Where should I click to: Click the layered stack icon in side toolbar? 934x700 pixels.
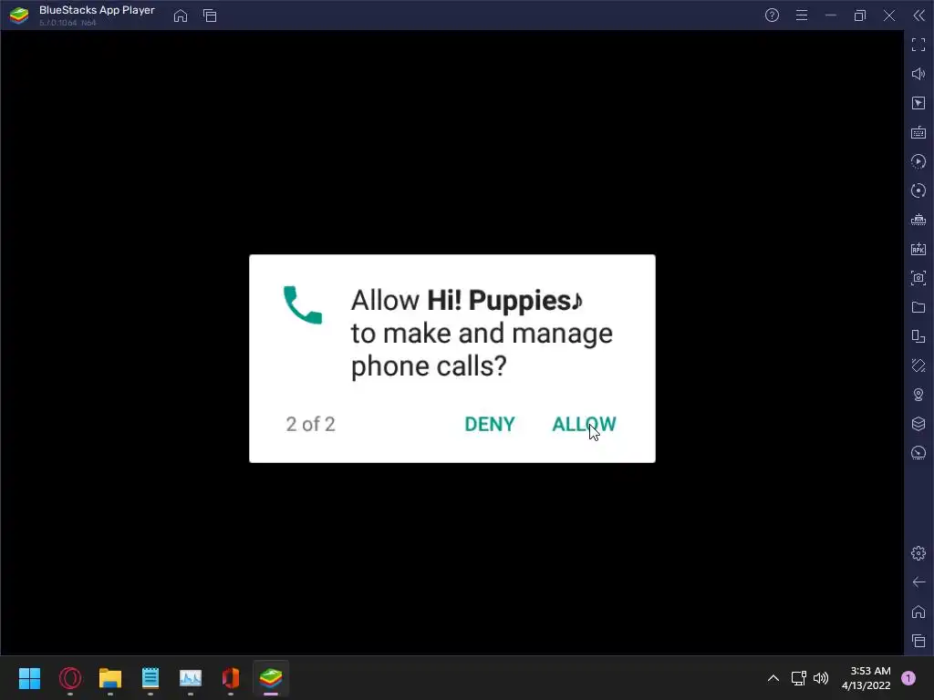pyautogui.click(x=918, y=424)
